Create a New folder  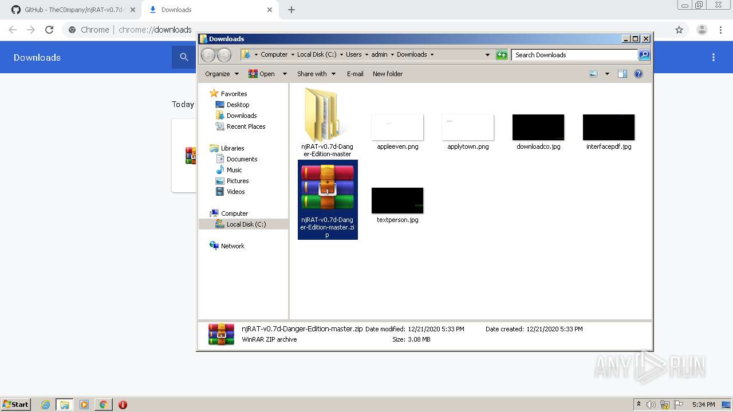pyautogui.click(x=388, y=74)
